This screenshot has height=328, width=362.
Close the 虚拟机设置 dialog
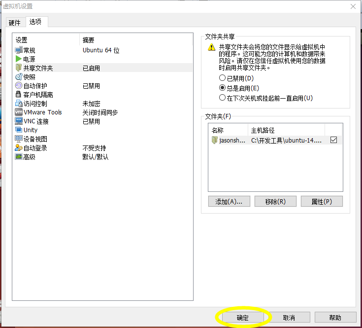pyautogui.click(x=353, y=6)
